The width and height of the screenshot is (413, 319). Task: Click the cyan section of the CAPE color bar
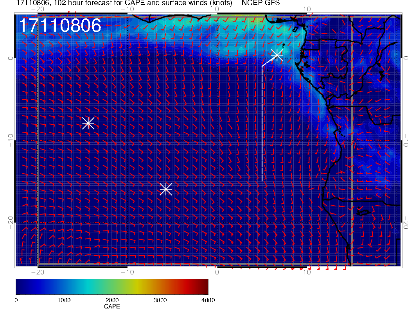pyautogui.click(x=88, y=287)
